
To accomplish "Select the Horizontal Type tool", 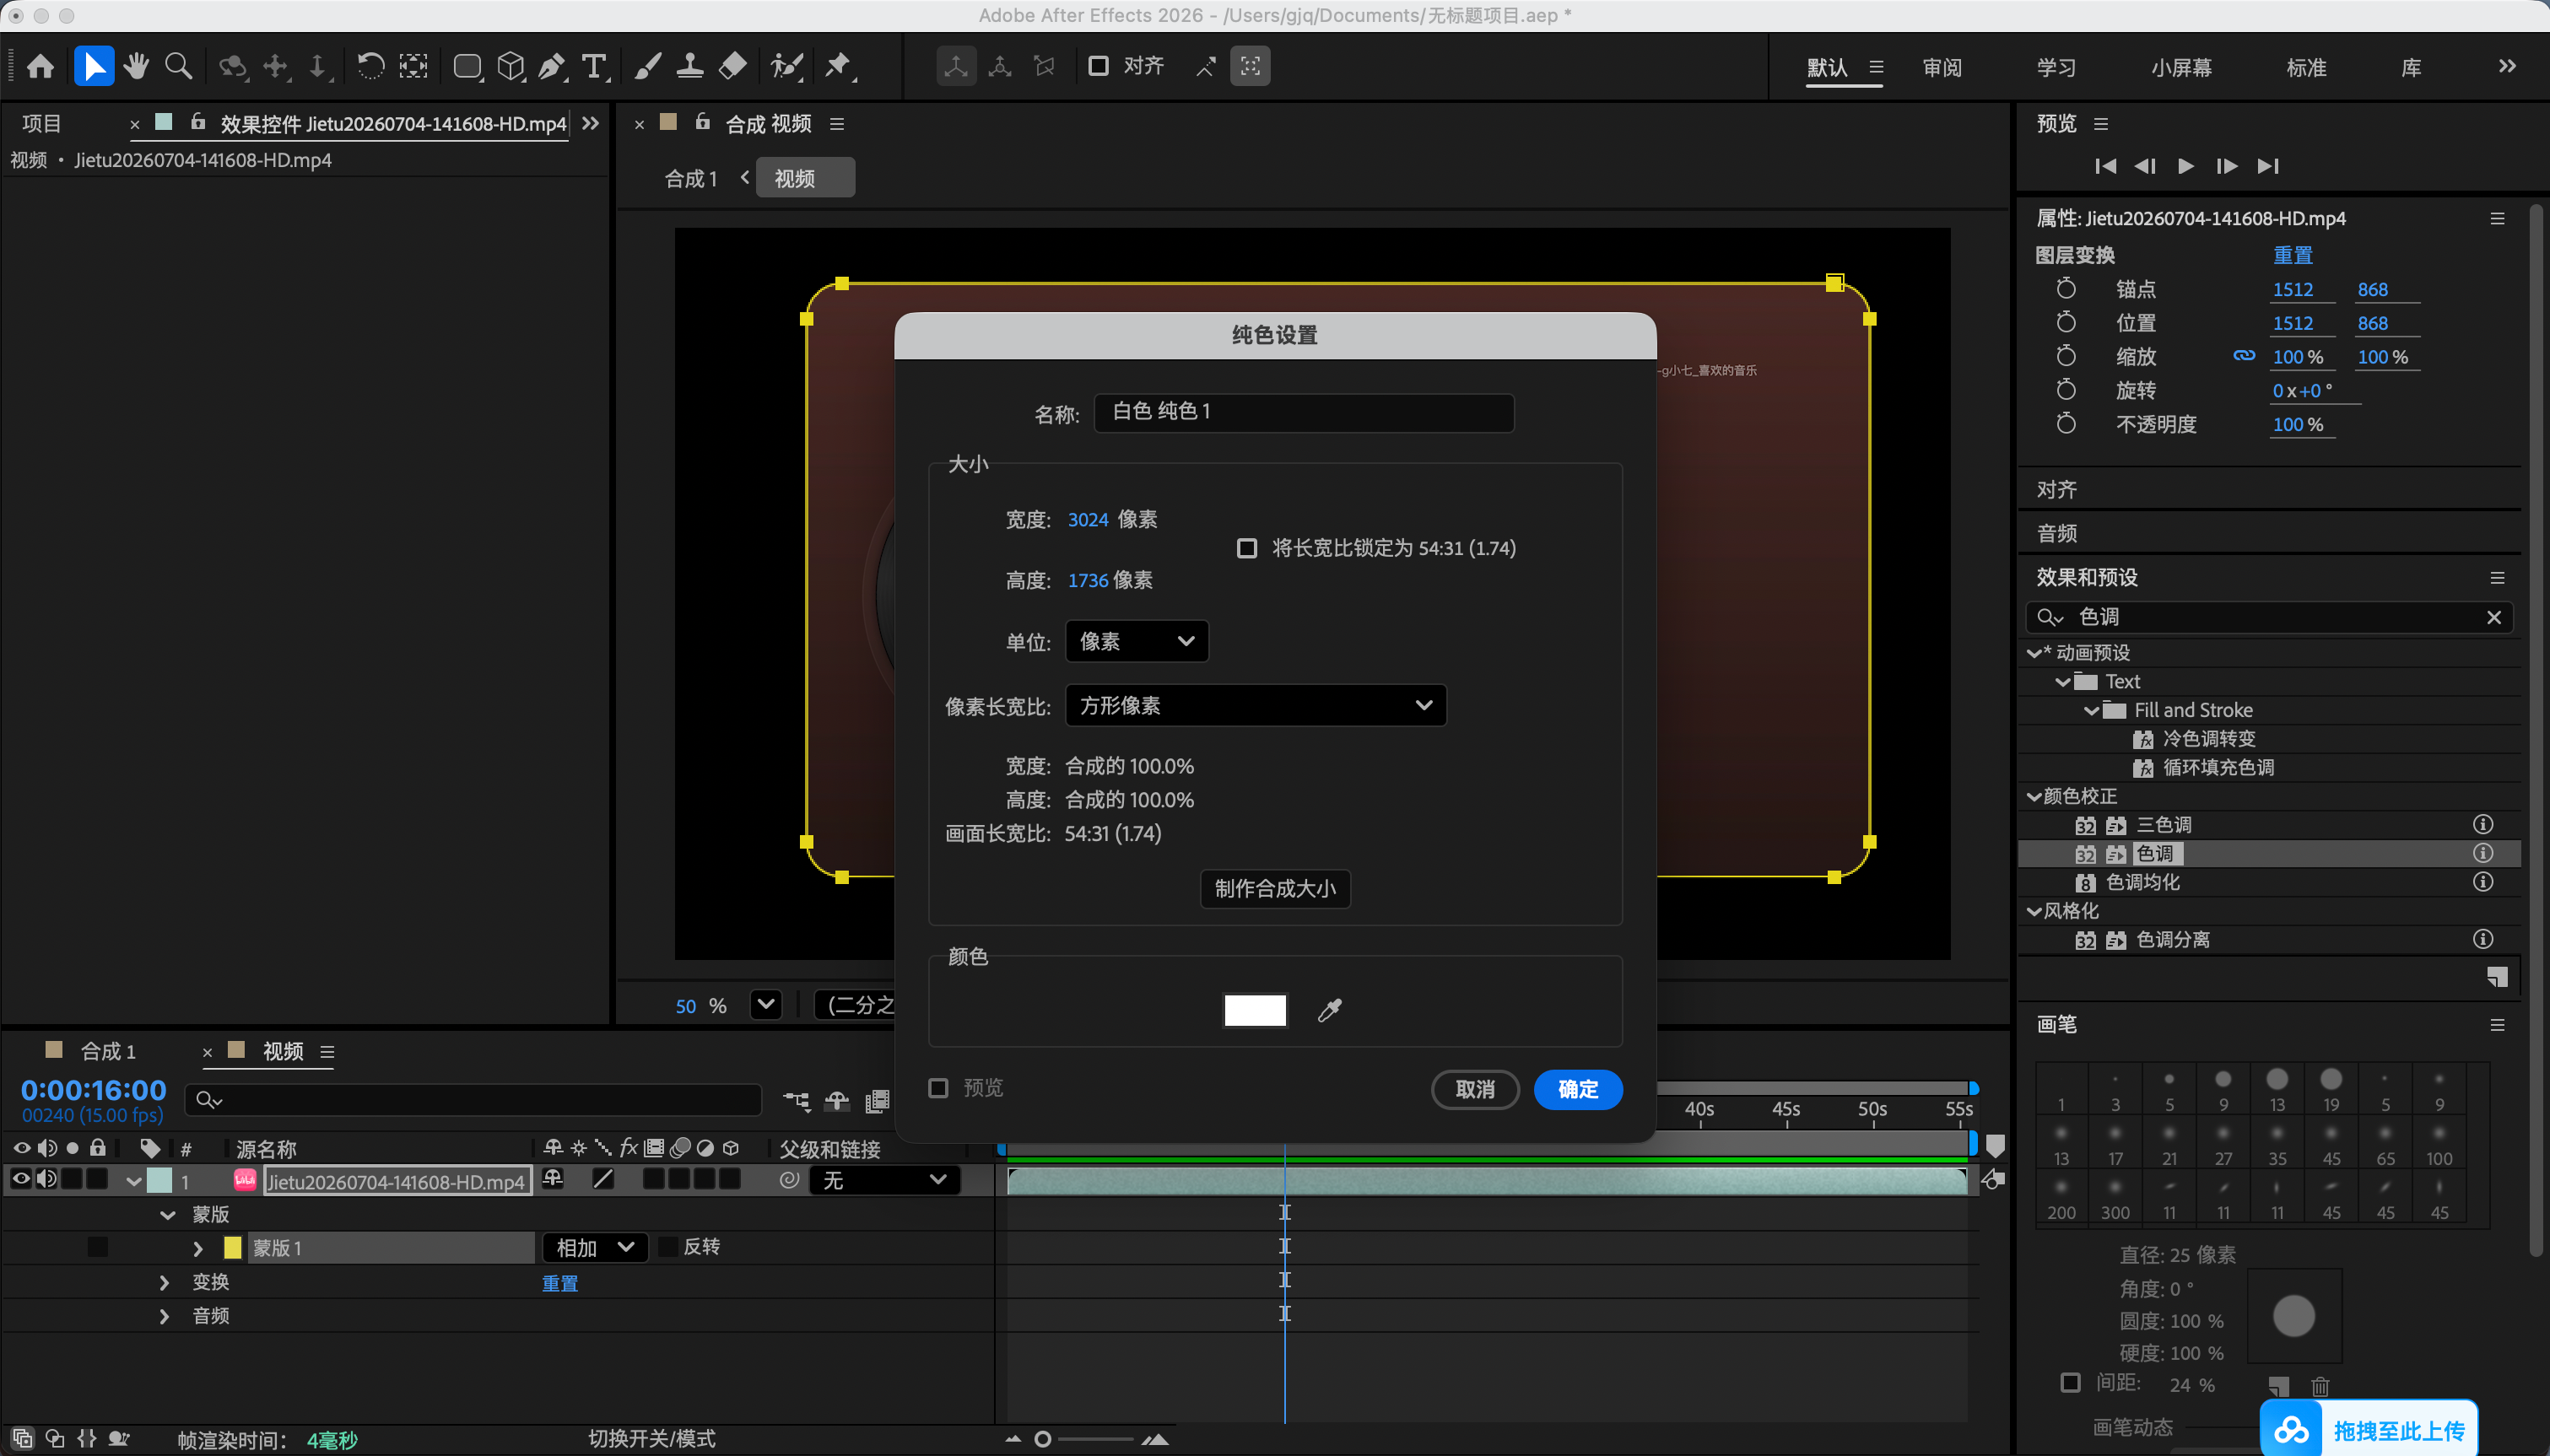I will pos(595,66).
